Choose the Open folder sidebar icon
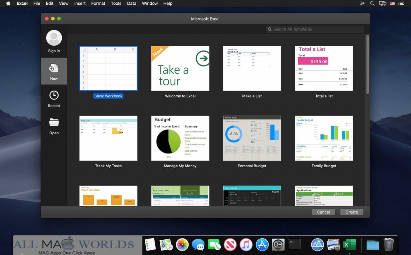 tap(54, 122)
